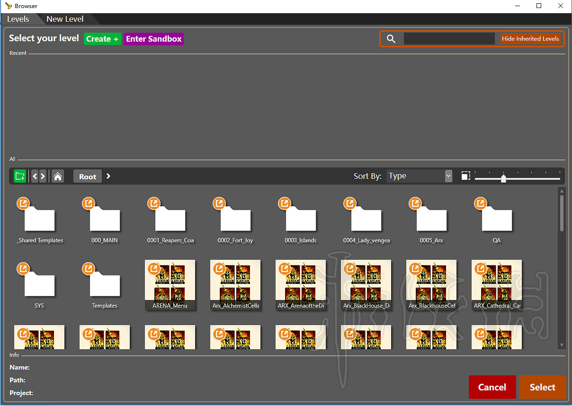Screen dimensions: 572x406
Task: Click the thumbnail size slider handle
Action: (x=503, y=178)
